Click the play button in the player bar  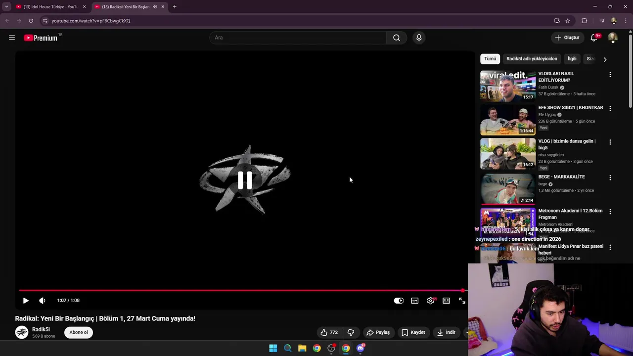point(26,301)
